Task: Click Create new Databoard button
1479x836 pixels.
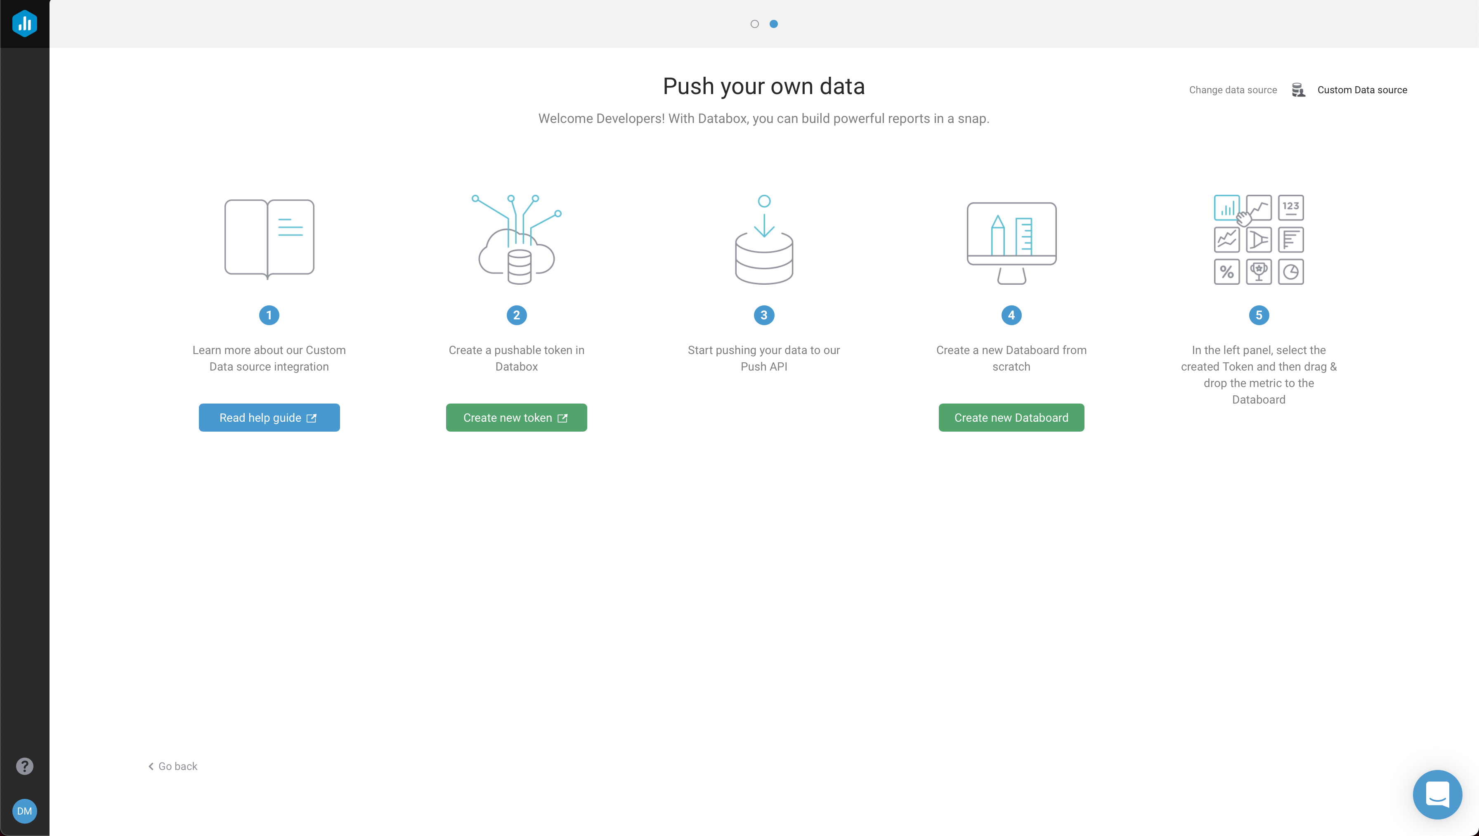Action: click(x=1011, y=418)
